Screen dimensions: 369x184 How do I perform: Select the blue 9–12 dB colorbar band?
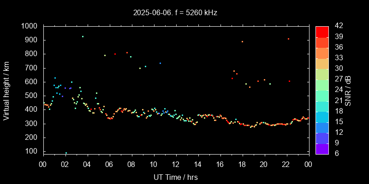tap(322, 138)
